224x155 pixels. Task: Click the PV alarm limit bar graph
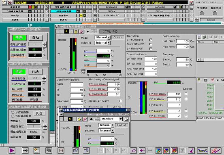pyautogui.click(x=143, y=98)
